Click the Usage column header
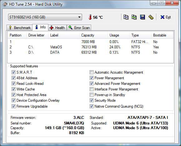181x146 pixels. point(118,35)
